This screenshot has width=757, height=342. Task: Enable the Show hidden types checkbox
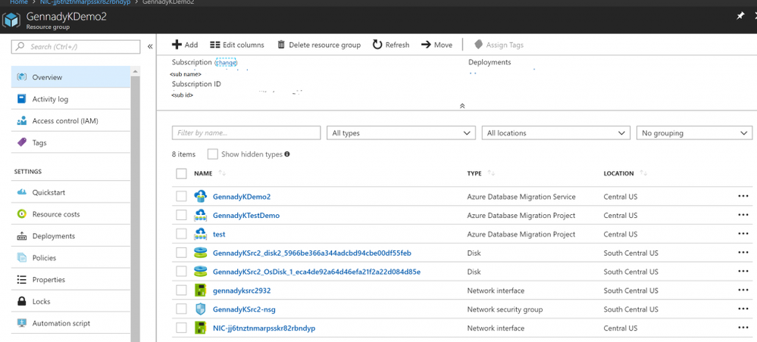(x=213, y=154)
